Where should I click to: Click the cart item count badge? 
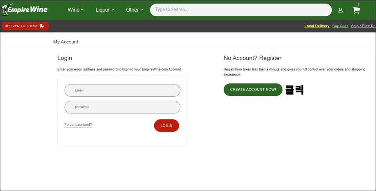[358, 5]
